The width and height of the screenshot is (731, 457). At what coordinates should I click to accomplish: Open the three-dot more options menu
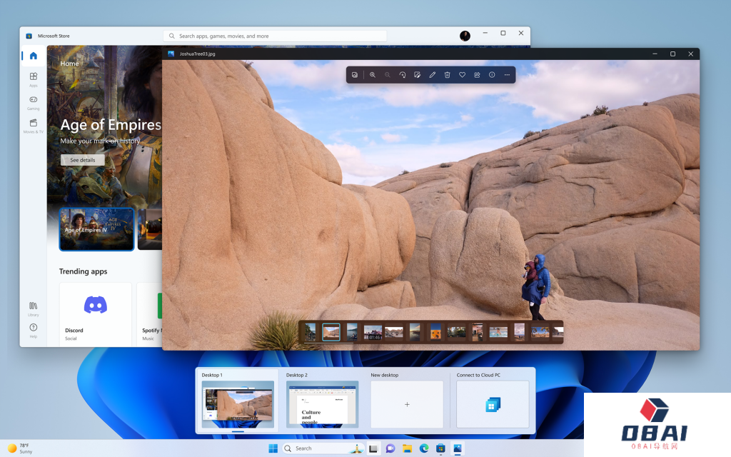tap(507, 75)
